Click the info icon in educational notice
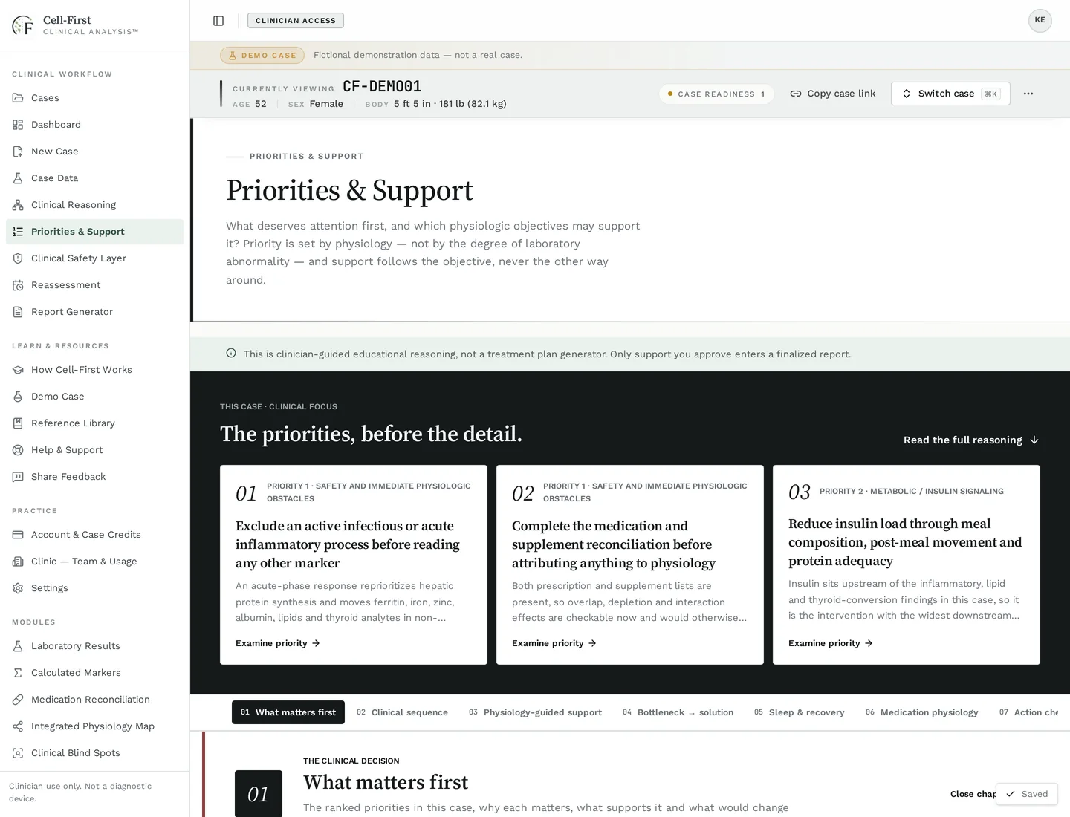1070x817 pixels. click(x=231, y=354)
